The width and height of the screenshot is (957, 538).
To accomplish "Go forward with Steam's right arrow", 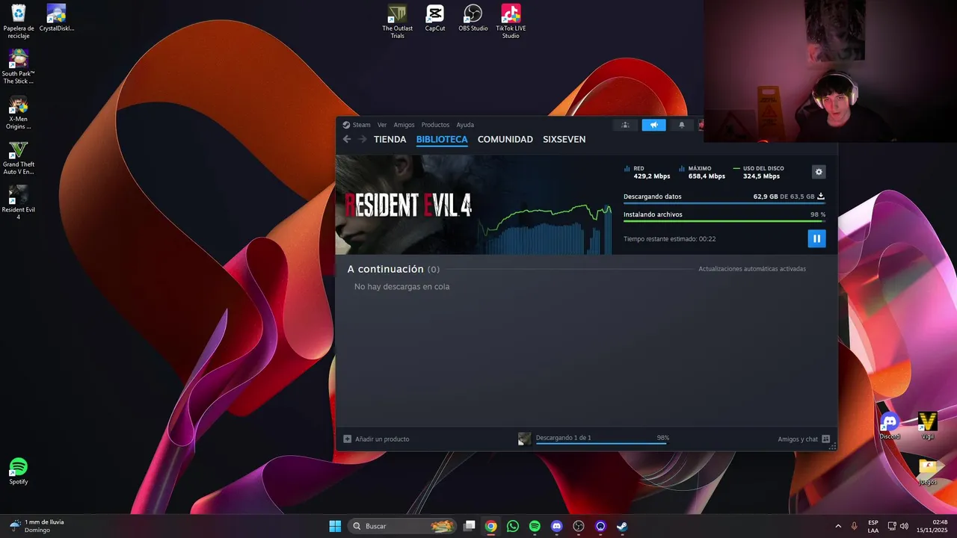I will (x=363, y=139).
